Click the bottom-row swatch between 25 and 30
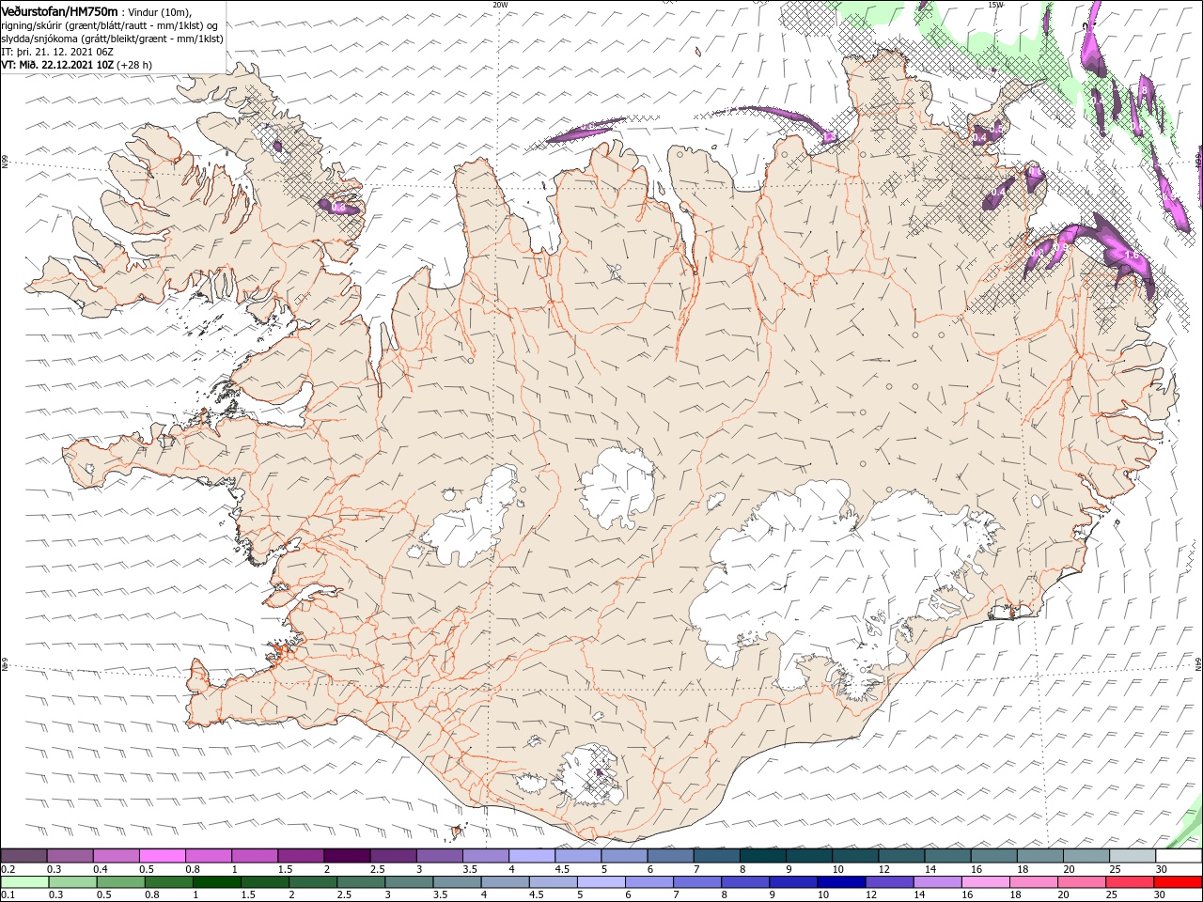 (1129, 882)
